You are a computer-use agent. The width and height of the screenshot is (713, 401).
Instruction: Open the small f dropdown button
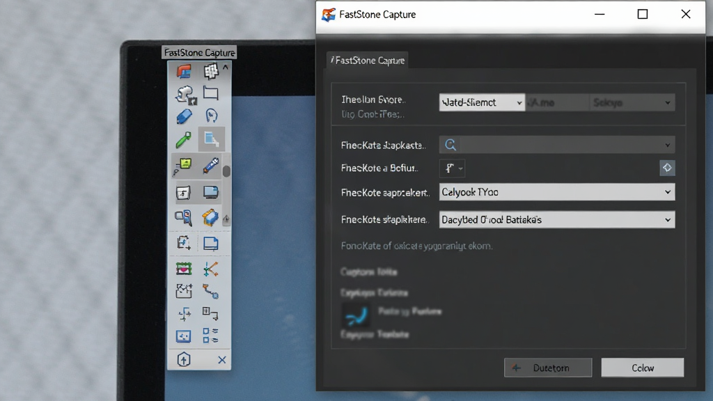452,168
